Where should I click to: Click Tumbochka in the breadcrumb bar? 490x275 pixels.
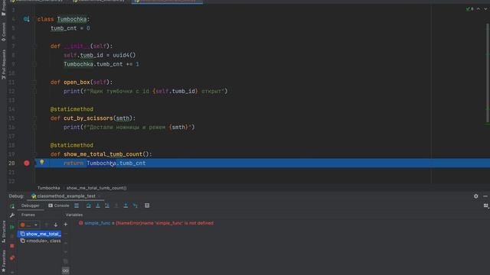click(48, 188)
